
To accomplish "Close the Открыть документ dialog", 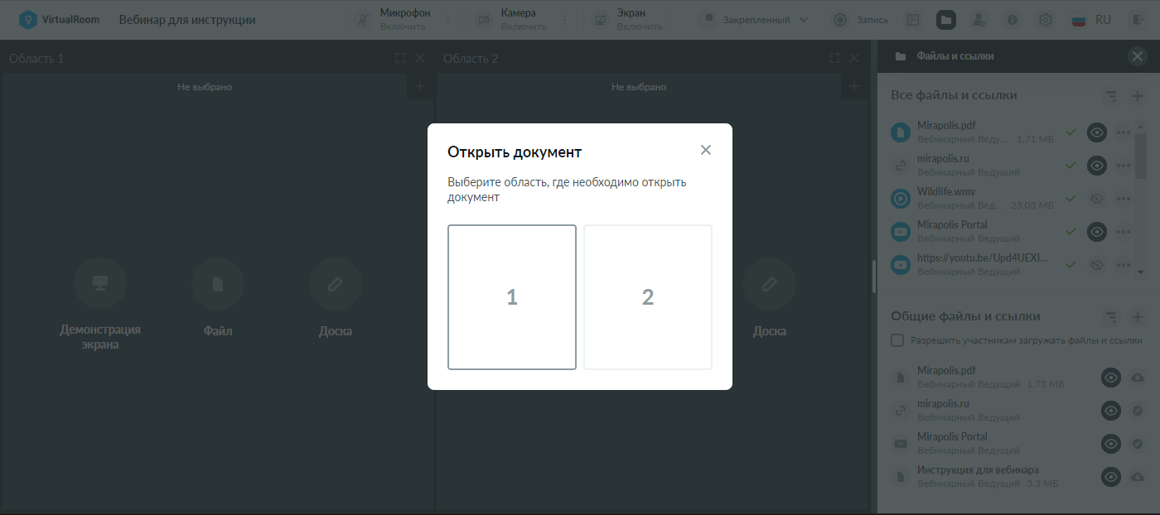I will (706, 150).
